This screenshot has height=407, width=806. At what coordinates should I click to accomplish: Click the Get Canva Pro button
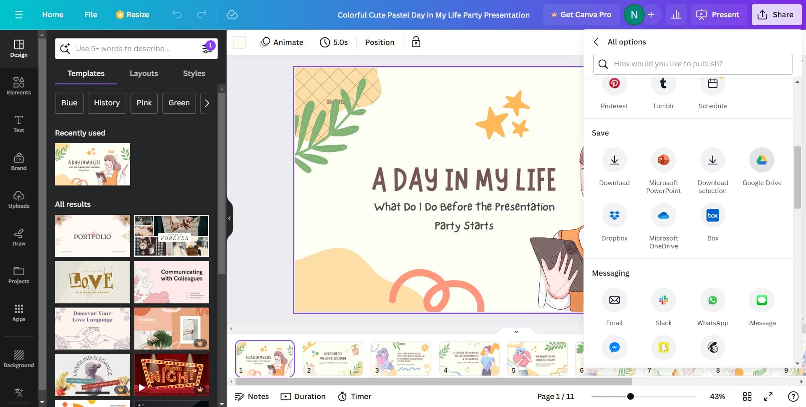click(x=581, y=15)
